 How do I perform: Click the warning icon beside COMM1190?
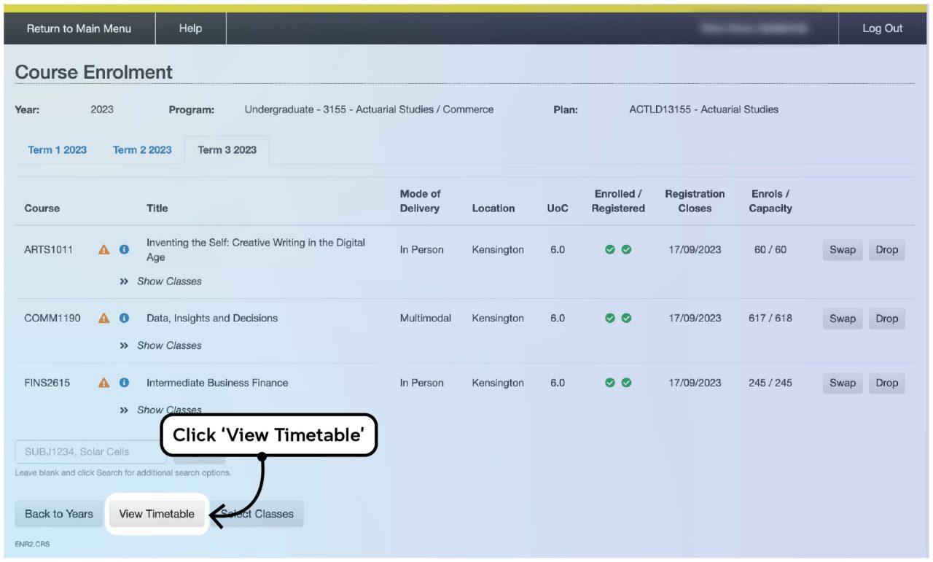103,318
